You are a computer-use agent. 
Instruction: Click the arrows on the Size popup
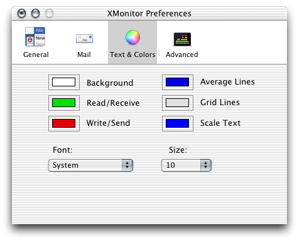tap(206, 165)
